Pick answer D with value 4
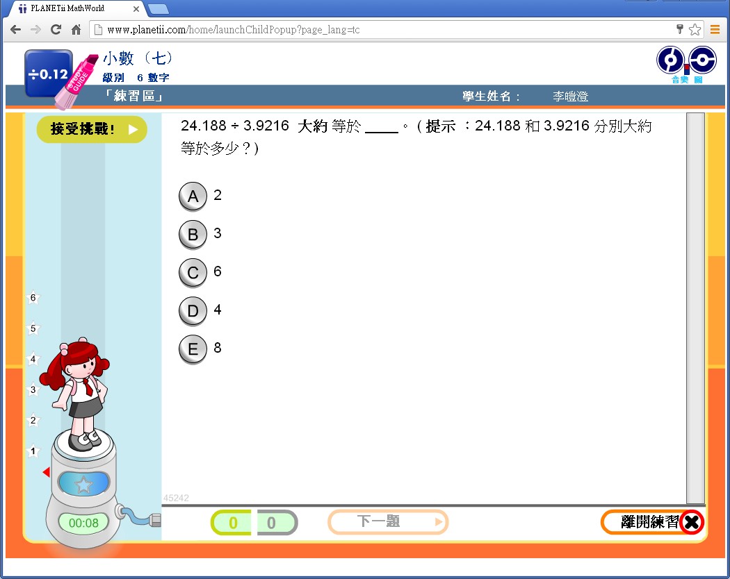 pos(193,311)
